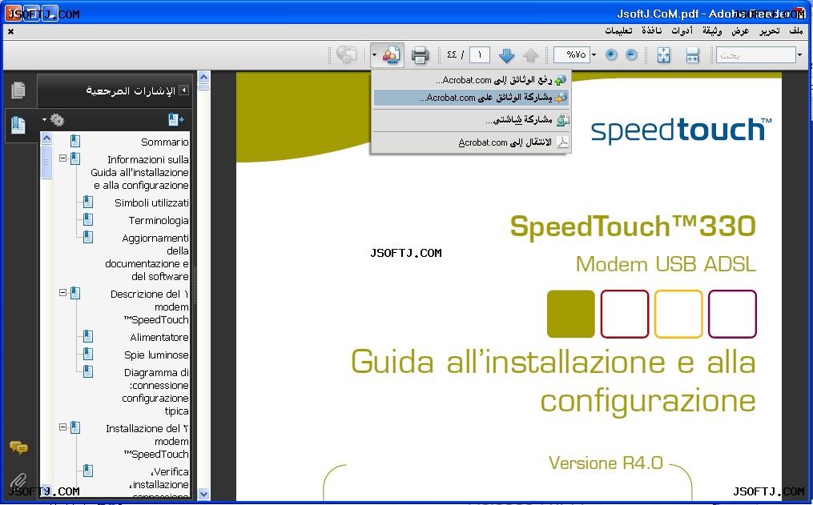Click bookmark icon beside Alimentatore
The image size is (813, 505).
coord(88,337)
